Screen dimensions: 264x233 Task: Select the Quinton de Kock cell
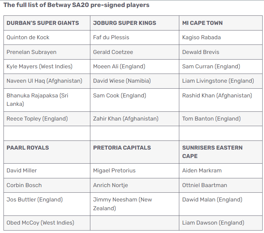tap(47, 37)
